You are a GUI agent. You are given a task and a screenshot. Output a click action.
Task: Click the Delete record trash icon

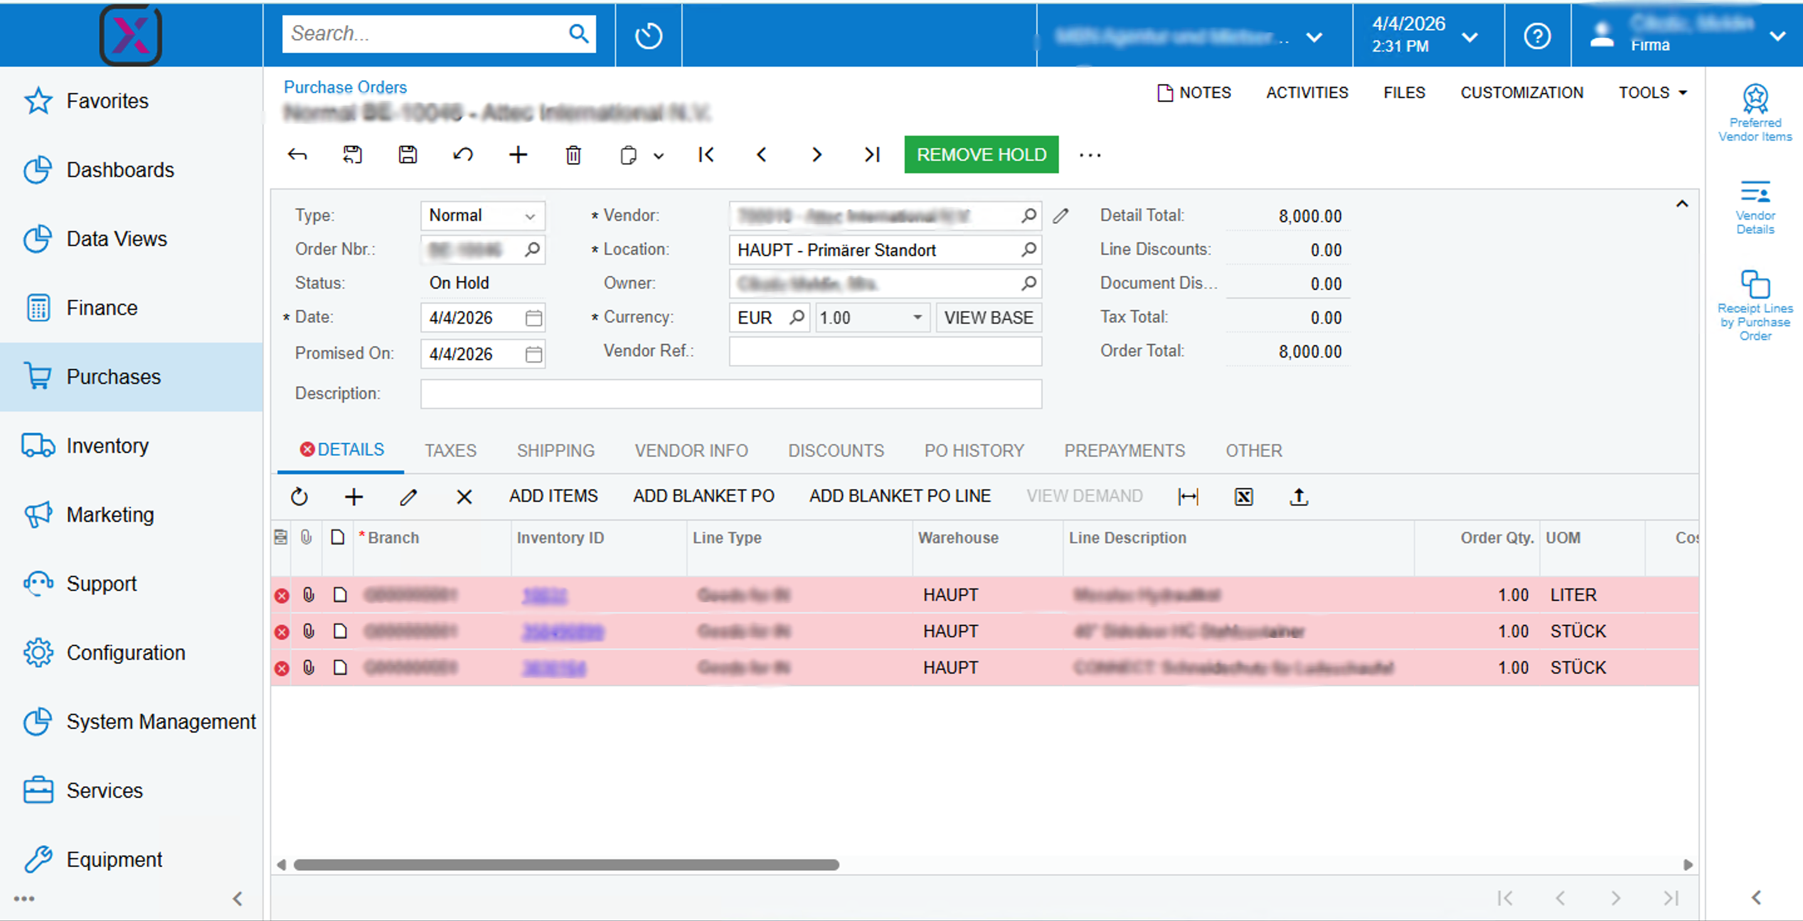pyautogui.click(x=573, y=155)
